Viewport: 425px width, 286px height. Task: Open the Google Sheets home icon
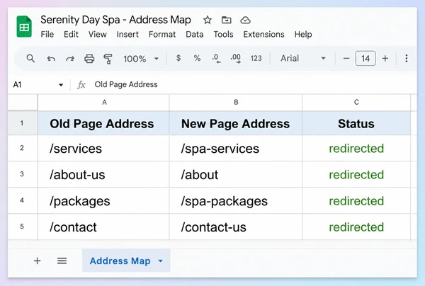click(24, 26)
